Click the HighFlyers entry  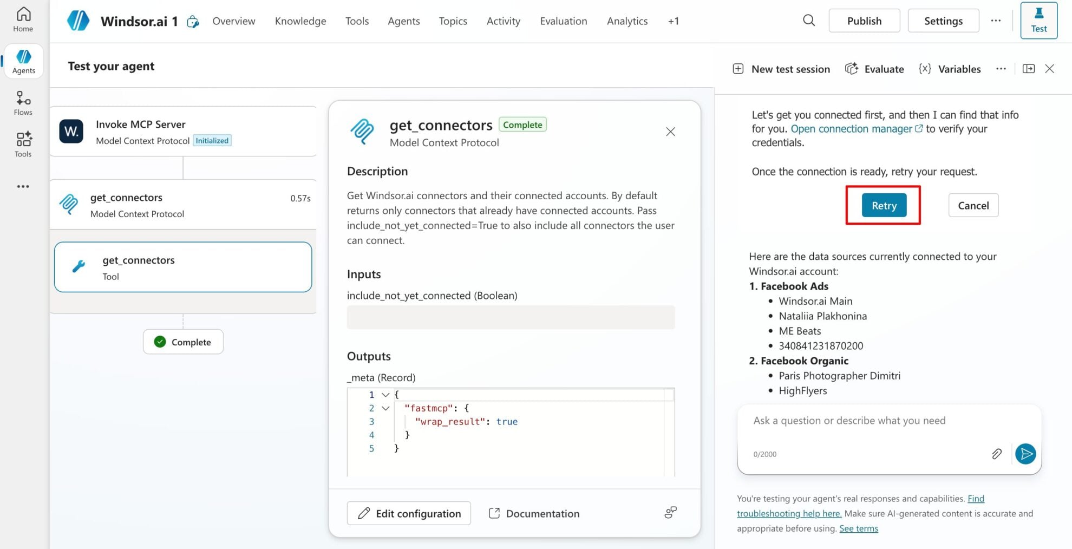pos(803,390)
